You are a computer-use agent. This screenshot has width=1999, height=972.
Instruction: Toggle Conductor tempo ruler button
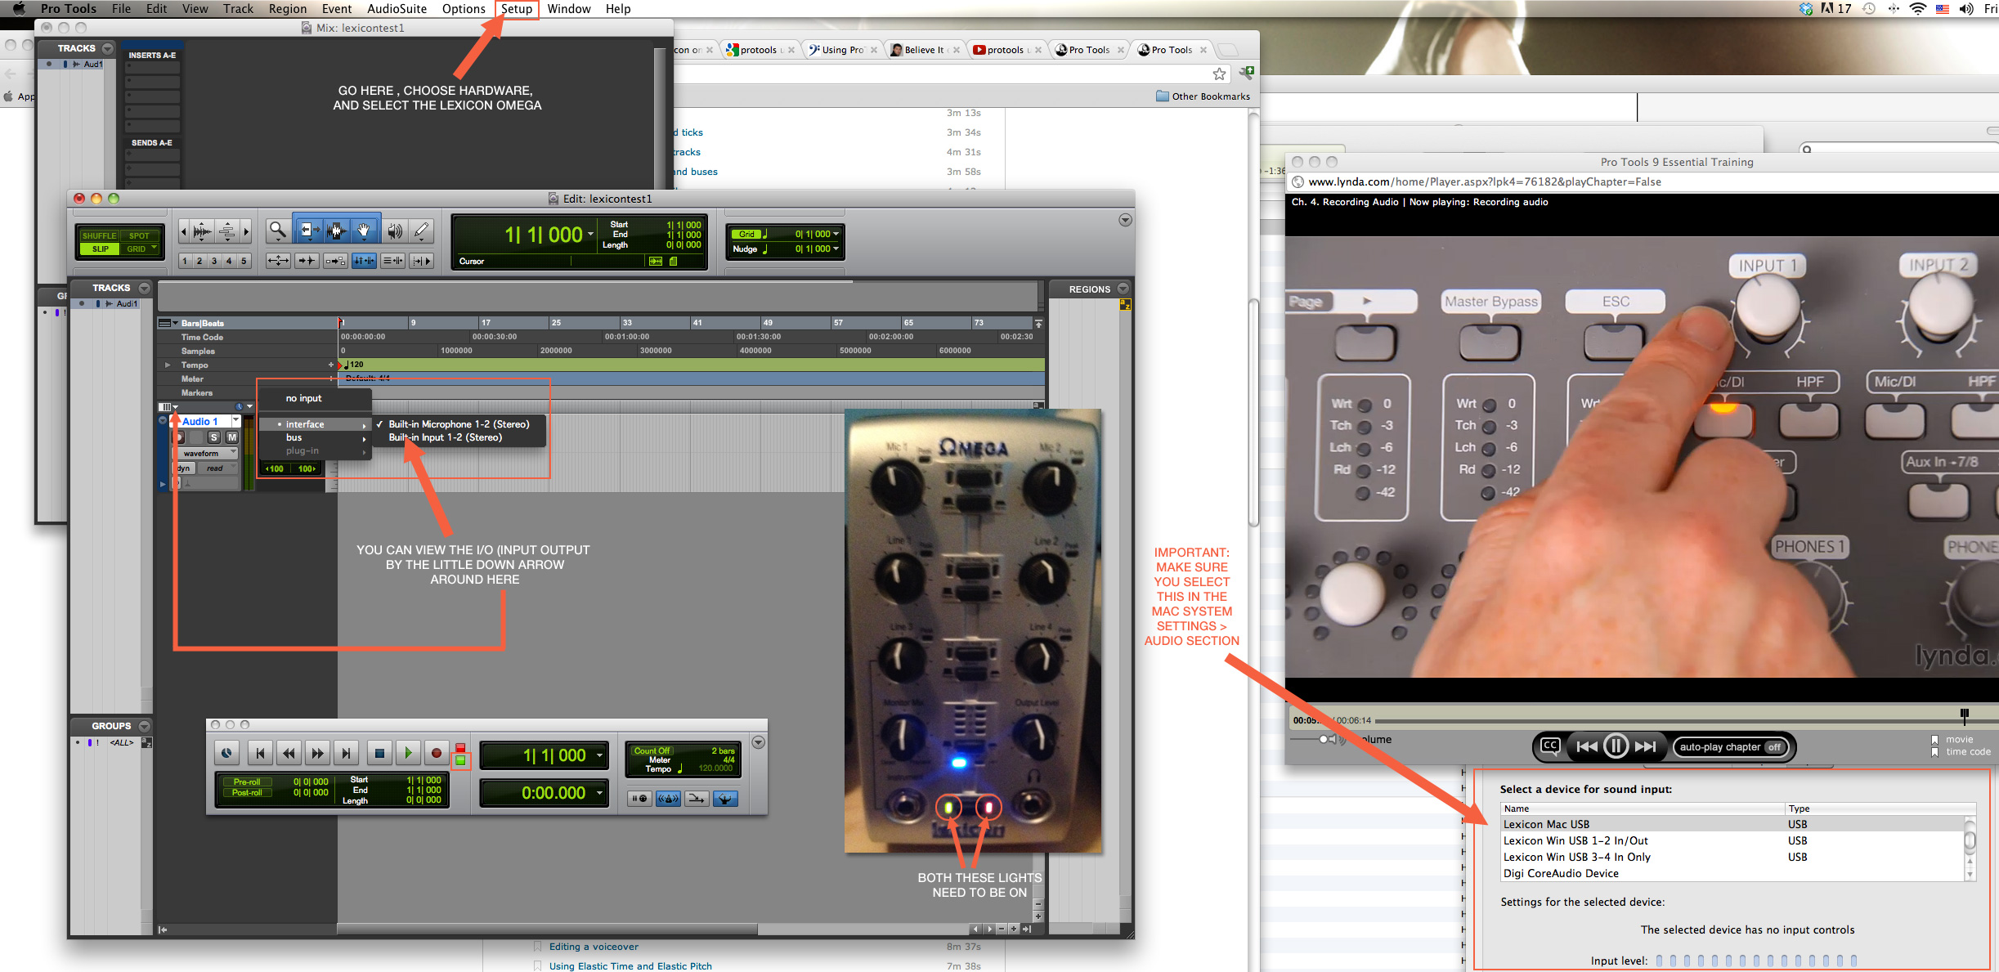(x=725, y=799)
